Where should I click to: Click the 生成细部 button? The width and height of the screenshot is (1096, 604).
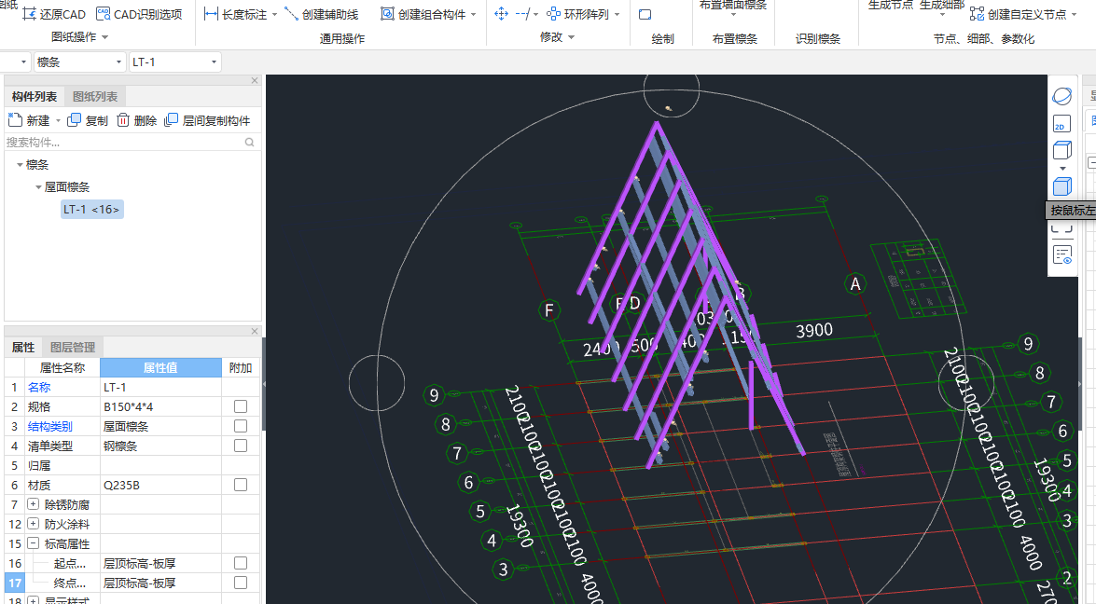[x=941, y=5]
